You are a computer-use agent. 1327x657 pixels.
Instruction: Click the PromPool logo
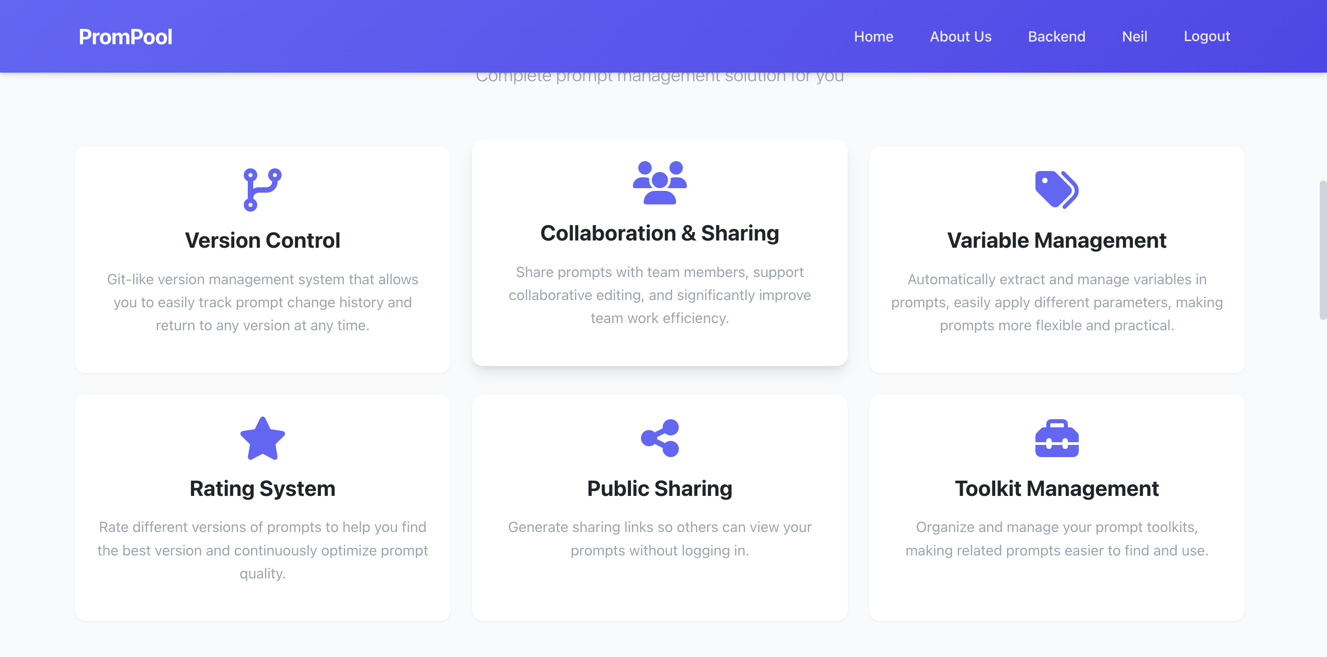125,37
